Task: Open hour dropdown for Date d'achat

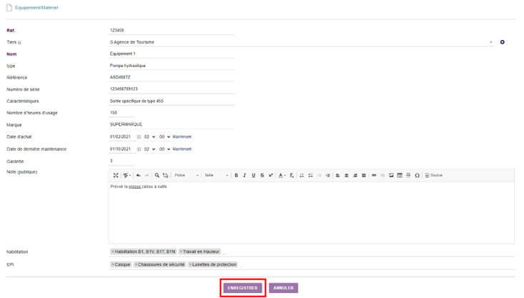Action: (x=150, y=137)
